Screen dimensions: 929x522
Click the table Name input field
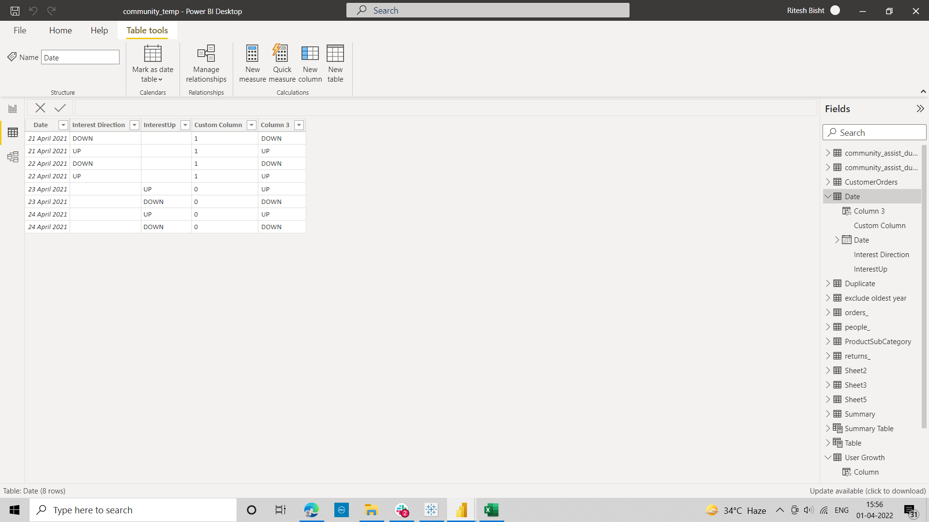click(x=80, y=58)
